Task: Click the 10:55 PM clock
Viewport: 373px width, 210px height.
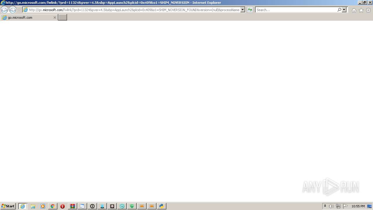Action: click(358, 206)
